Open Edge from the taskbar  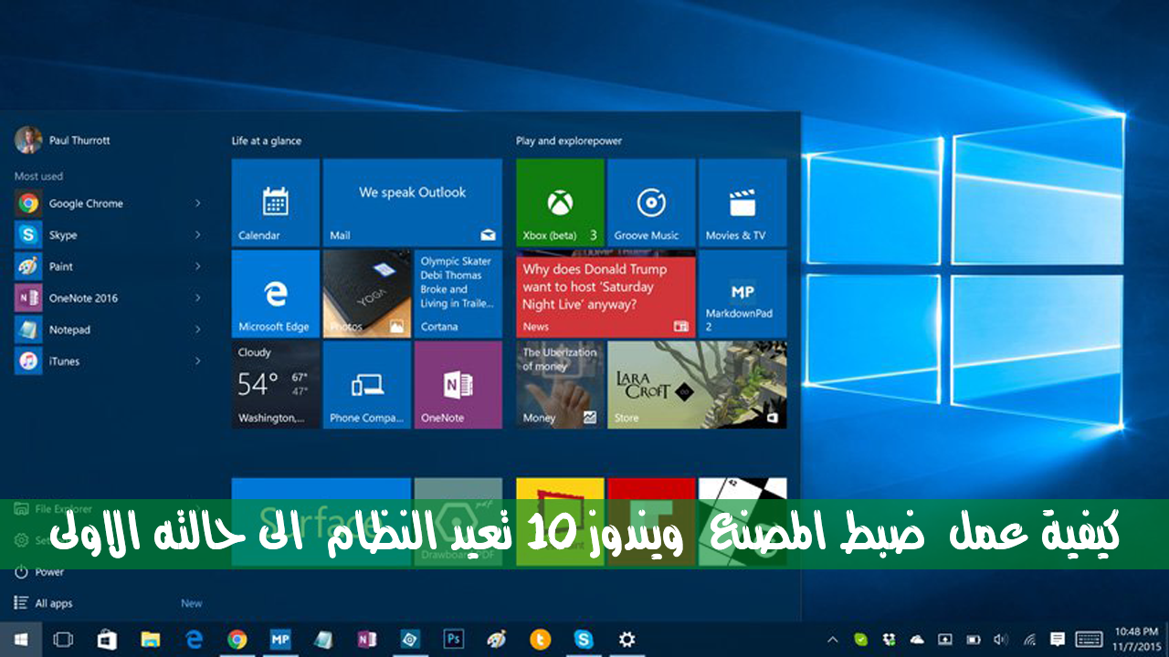click(194, 640)
